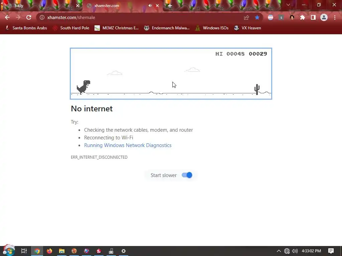
Task: Select the Chrome taskbar icon
Action: tap(37, 251)
